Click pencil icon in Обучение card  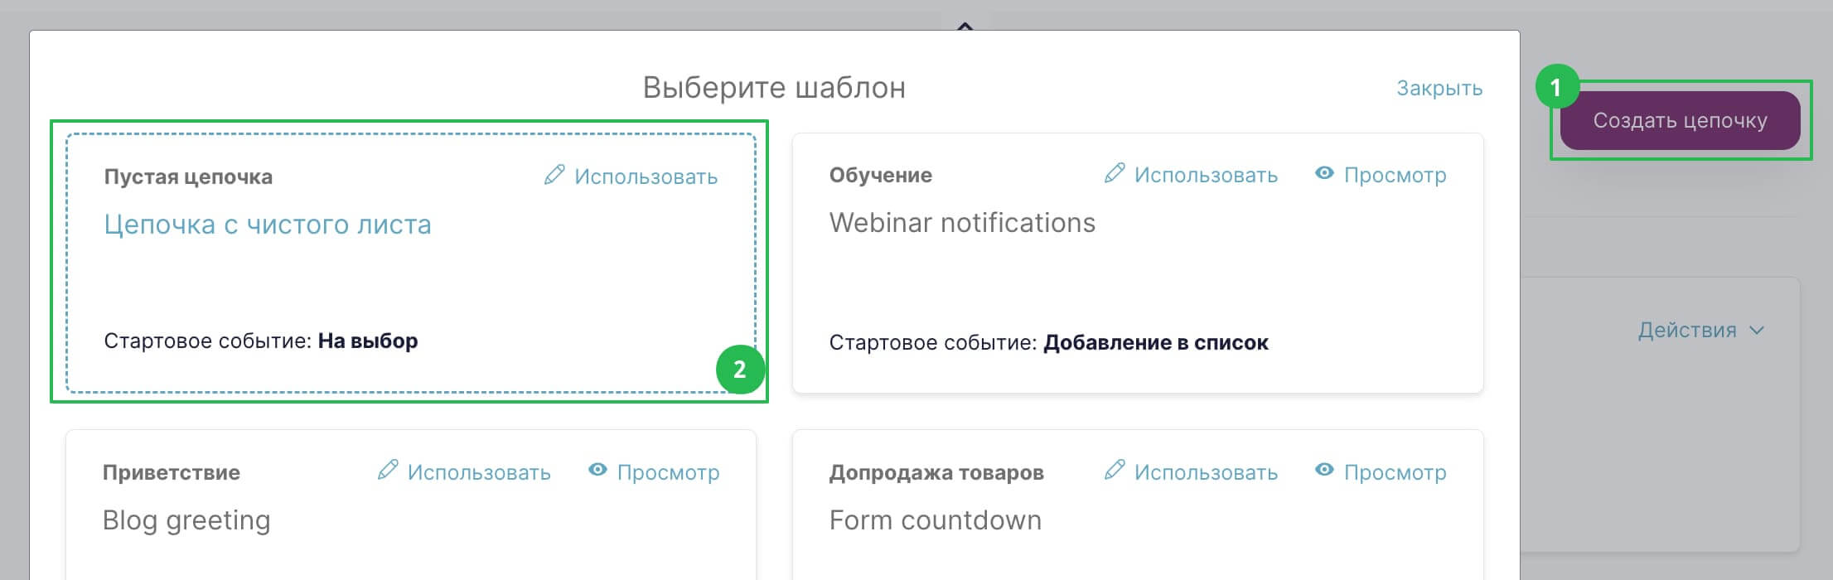pyautogui.click(x=1115, y=173)
